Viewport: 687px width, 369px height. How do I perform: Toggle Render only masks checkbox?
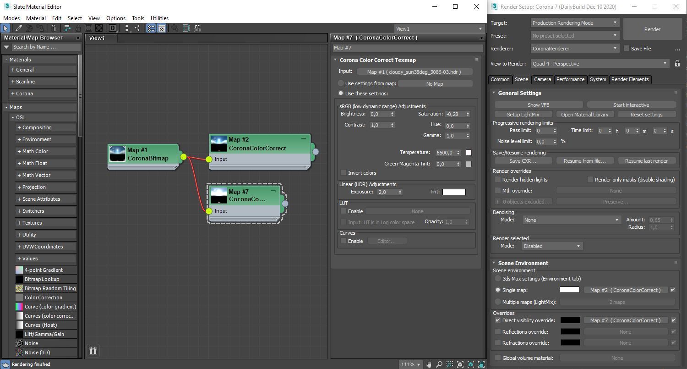[590, 180]
